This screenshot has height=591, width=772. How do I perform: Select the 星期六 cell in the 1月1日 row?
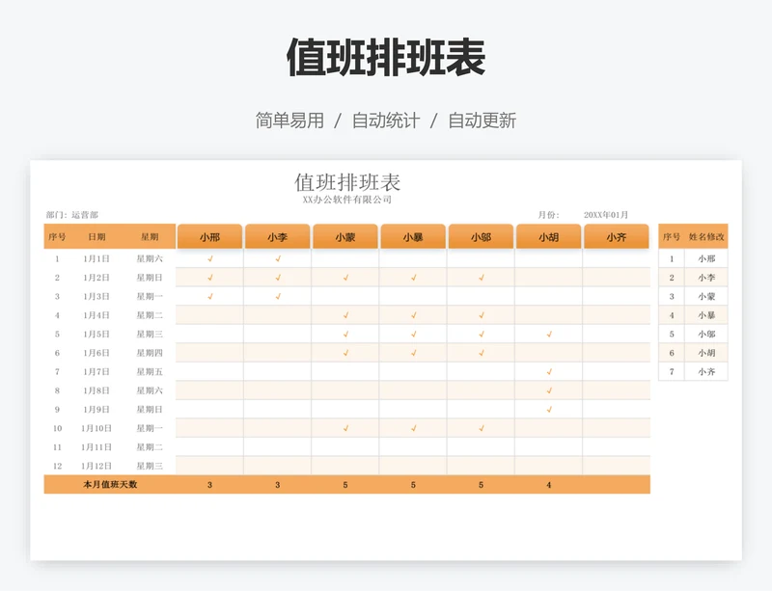point(150,258)
